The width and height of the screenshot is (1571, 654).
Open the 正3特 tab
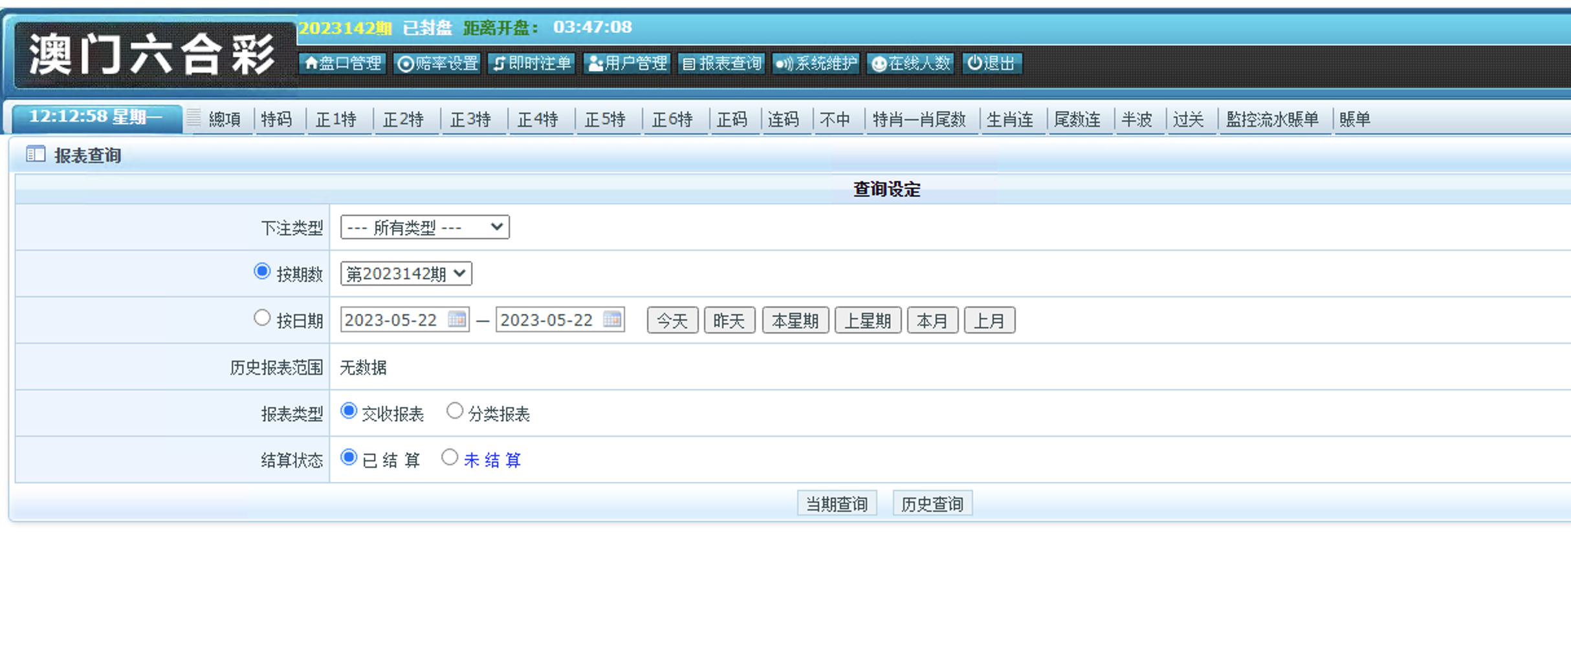[470, 120]
